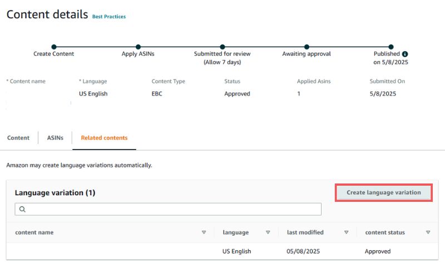Viewport: 445px width, 278px height.
Task: Click the Published step dot
Action: [391, 47]
